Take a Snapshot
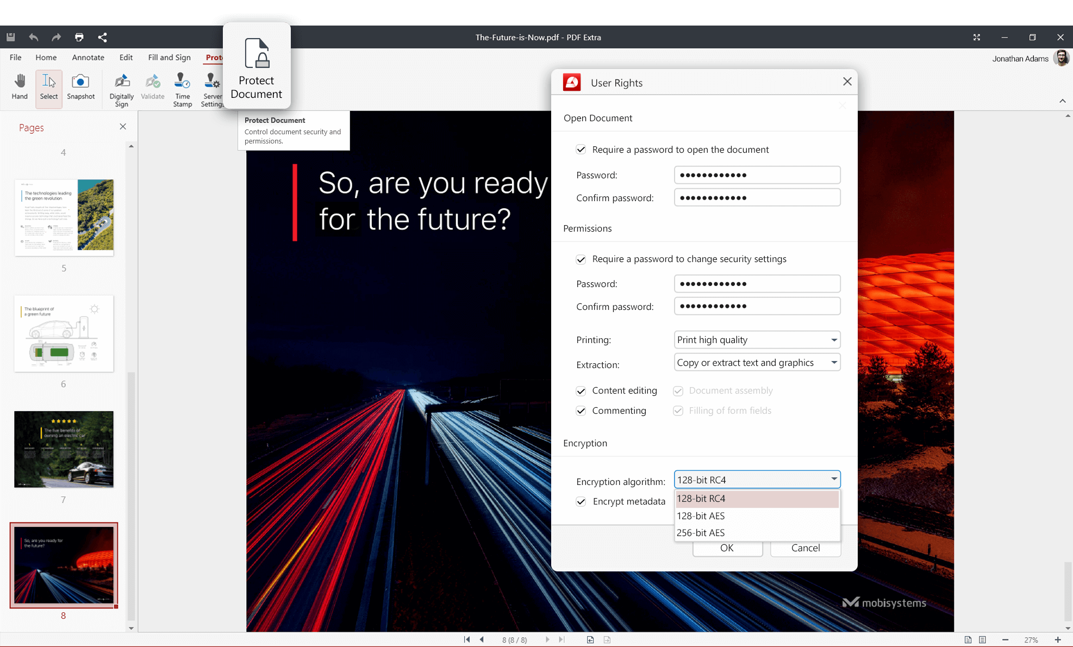The image size is (1073, 647). (x=80, y=87)
